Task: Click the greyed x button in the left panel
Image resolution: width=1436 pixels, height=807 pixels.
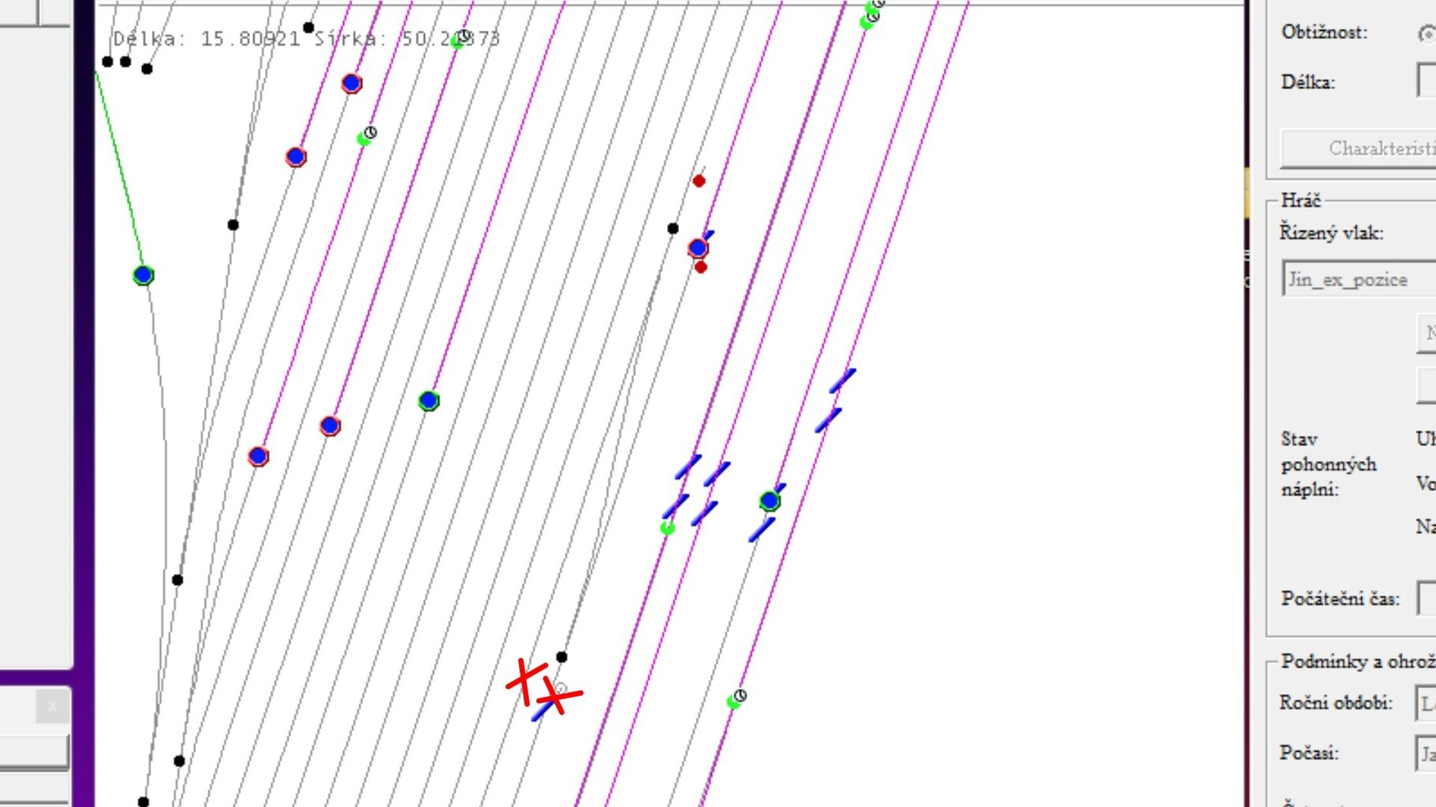Action: (52, 707)
